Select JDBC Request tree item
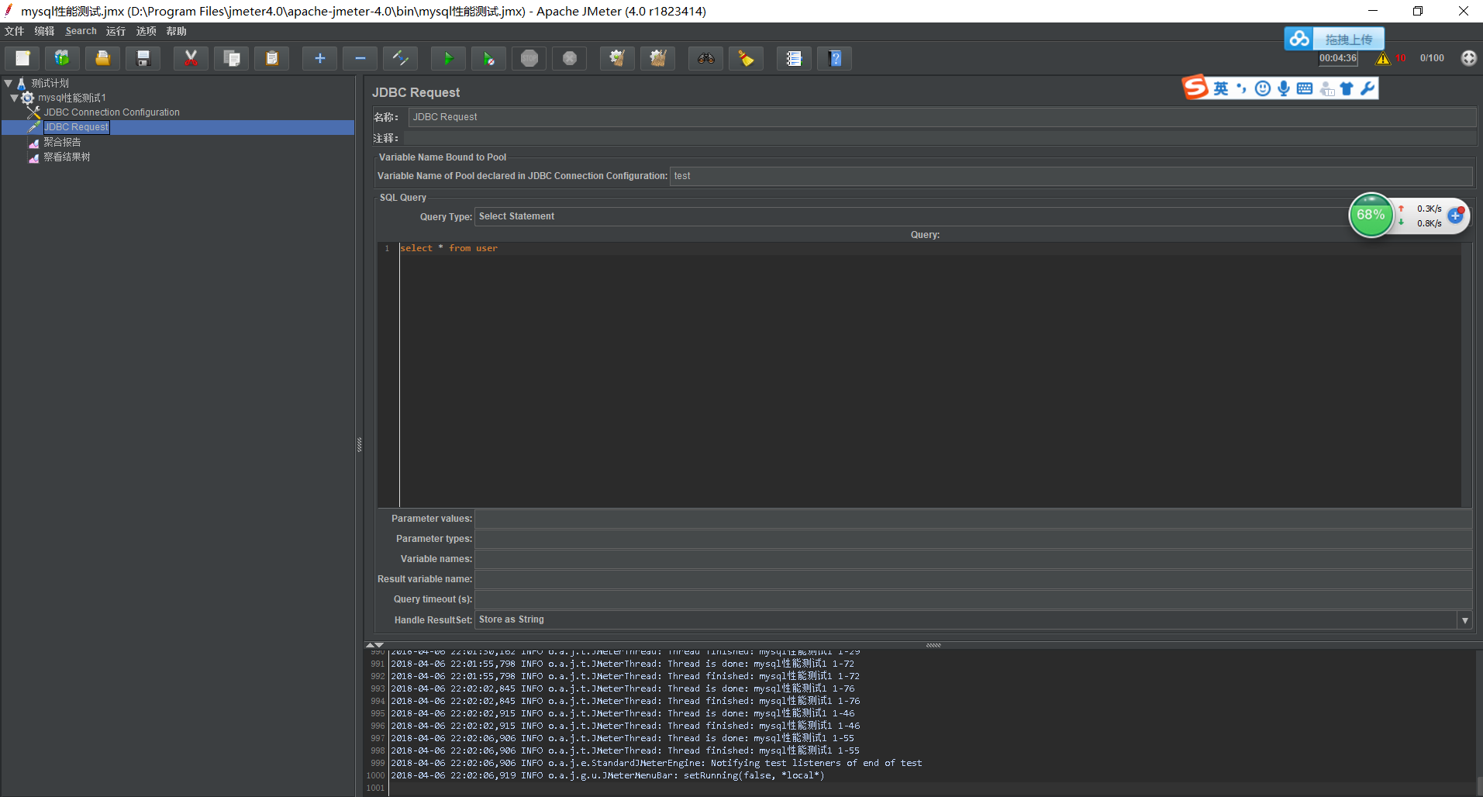 pos(76,127)
